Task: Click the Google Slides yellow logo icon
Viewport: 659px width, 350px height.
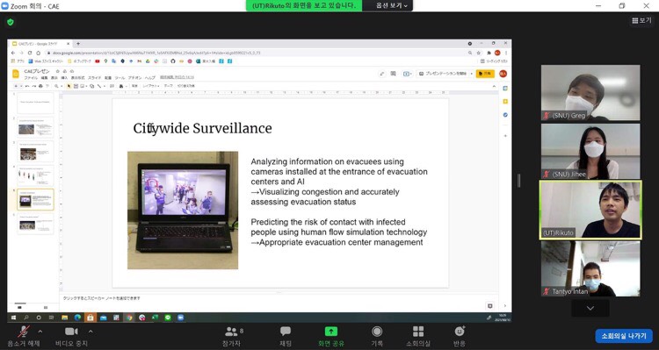Action: [16, 74]
